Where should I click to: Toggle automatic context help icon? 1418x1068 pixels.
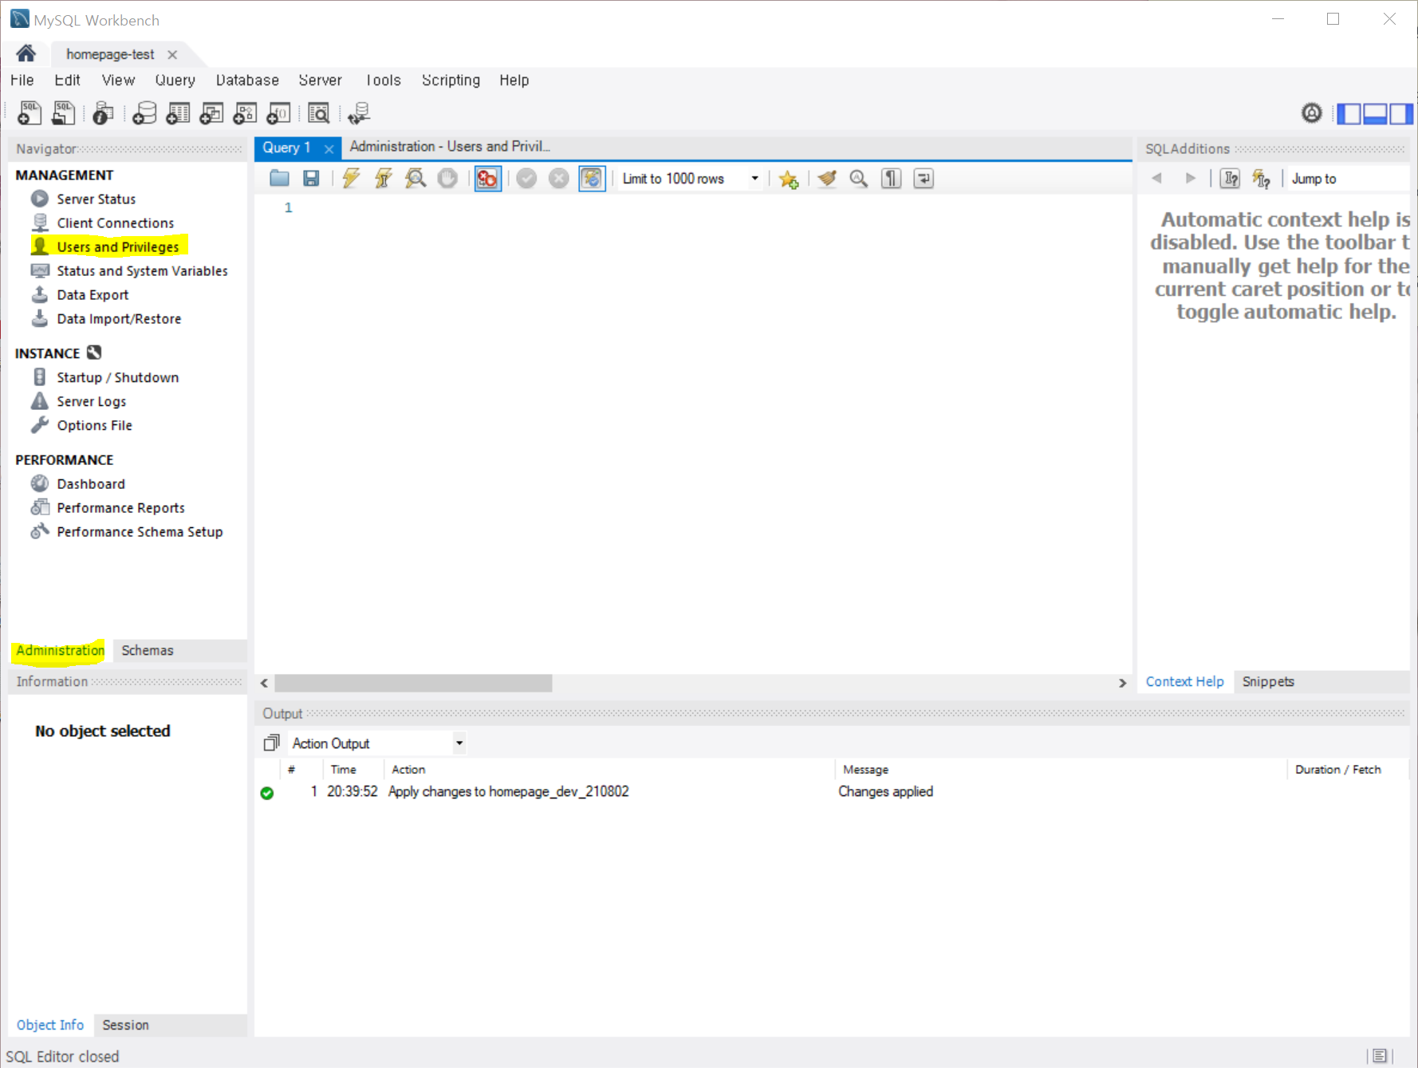(1262, 179)
